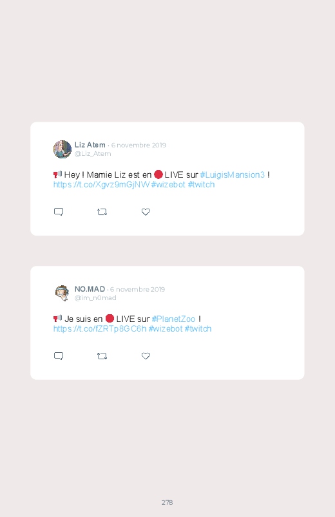This screenshot has height=517, width=335.
Task: Open NO.MAD's profile avatar
Action: pyautogui.click(x=62, y=293)
